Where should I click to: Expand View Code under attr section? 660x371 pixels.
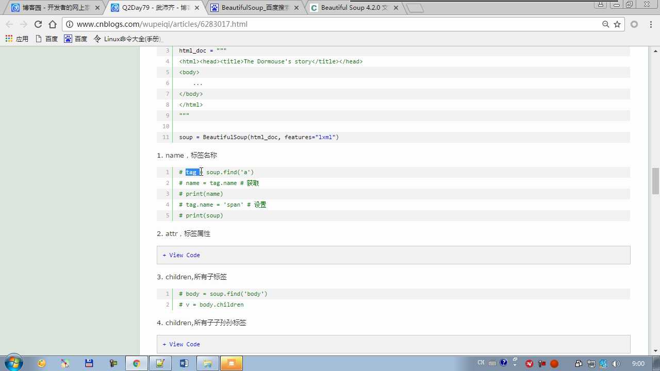coord(181,255)
